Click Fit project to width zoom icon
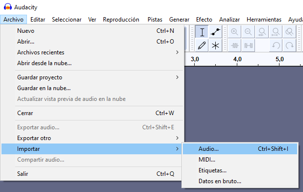This screenshot has width=303, height=192. point(276,32)
